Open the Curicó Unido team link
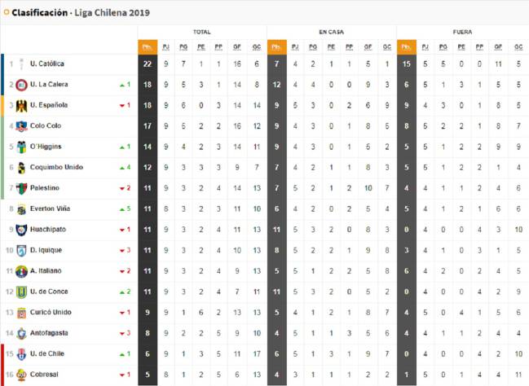 coord(50,313)
